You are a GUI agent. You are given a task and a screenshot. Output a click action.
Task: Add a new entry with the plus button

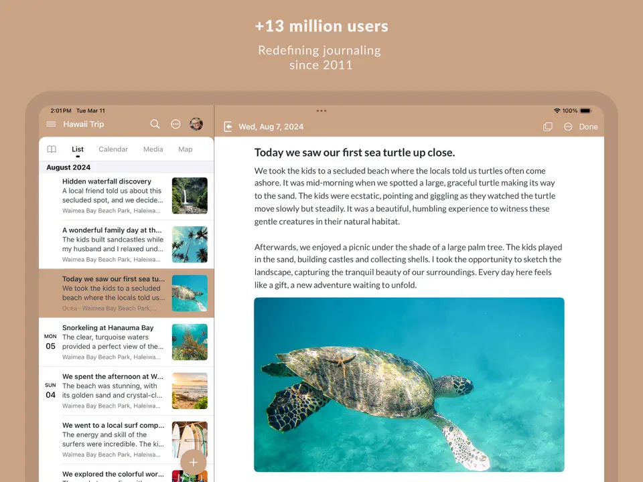[x=193, y=463]
